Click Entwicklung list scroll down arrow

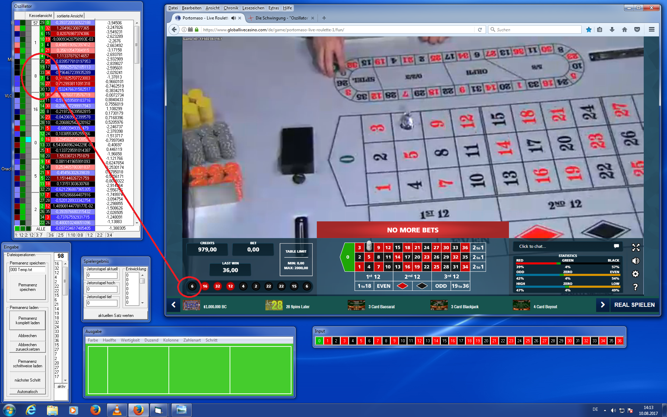tap(142, 303)
